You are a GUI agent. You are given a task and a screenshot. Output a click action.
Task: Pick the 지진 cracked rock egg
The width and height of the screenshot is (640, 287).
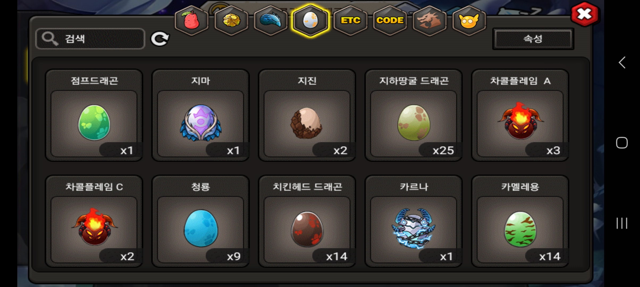click(307, 115)
